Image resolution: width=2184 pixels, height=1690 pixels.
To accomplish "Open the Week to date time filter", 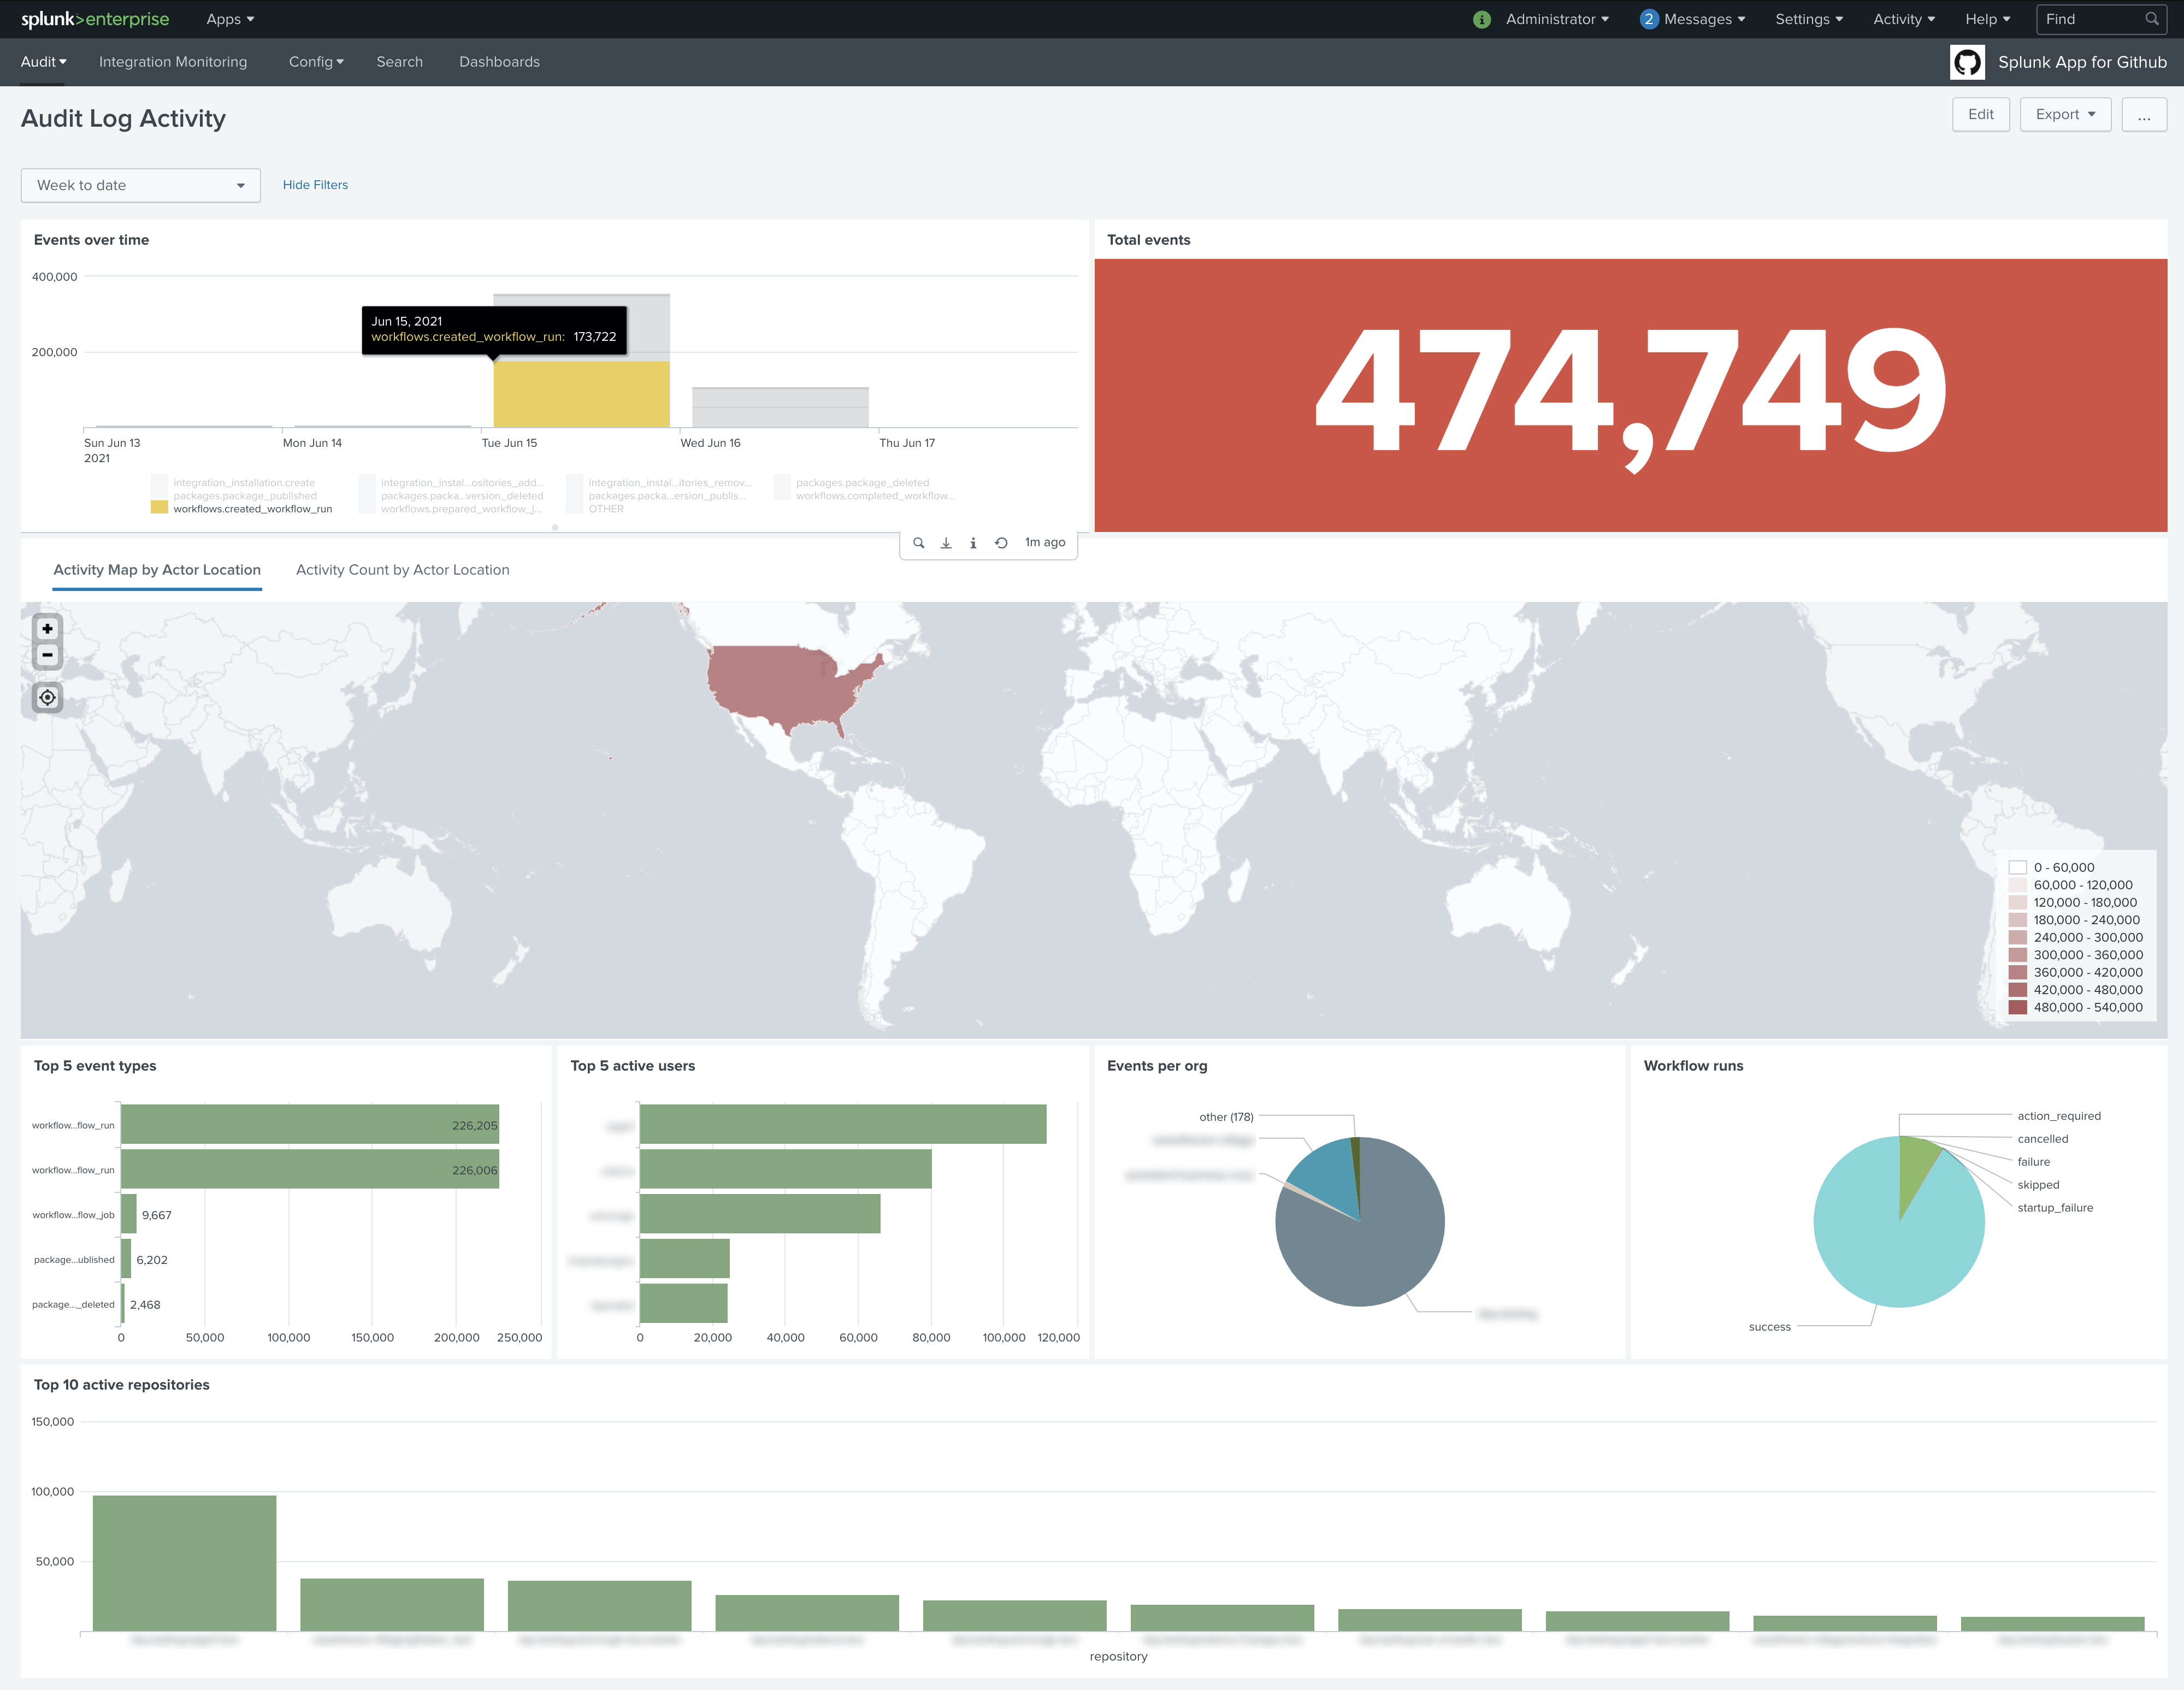I will [x=138, y=185].
